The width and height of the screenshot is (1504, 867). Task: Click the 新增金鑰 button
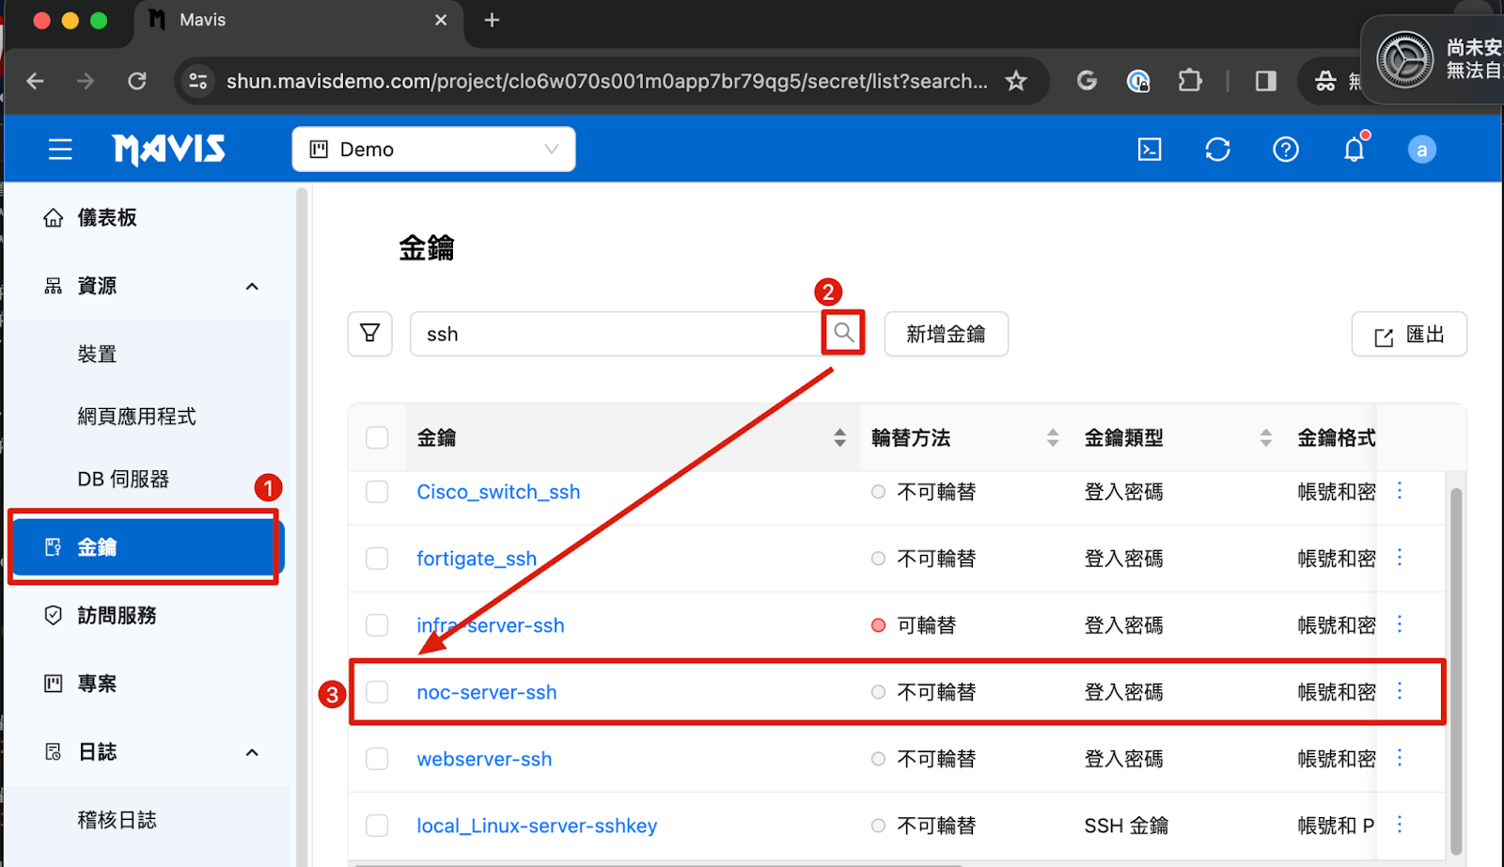tap(946, 334)
